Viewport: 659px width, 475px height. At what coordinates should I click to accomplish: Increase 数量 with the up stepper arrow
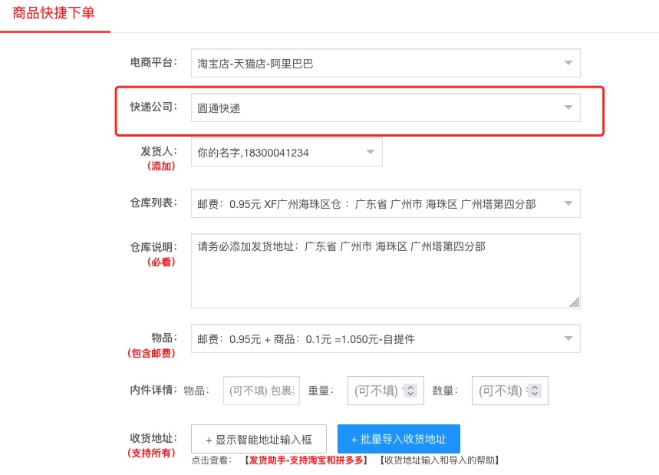(x=535, y=387)
